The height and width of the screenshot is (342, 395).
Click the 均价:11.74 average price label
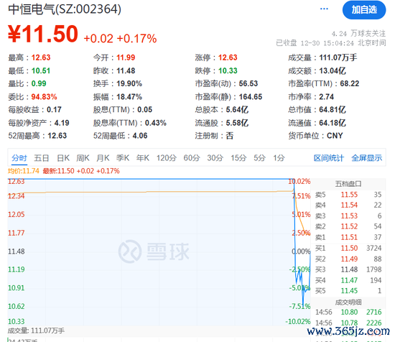[x=24, y=171]
